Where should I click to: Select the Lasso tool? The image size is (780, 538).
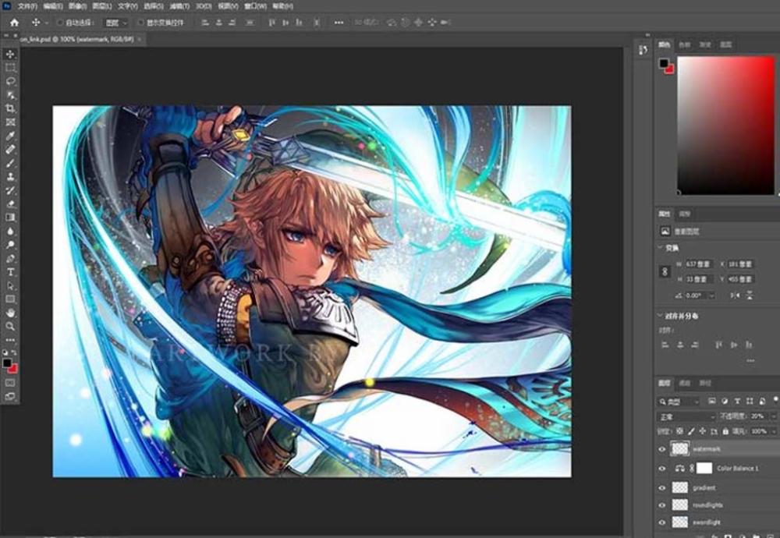tap(11, 81)
